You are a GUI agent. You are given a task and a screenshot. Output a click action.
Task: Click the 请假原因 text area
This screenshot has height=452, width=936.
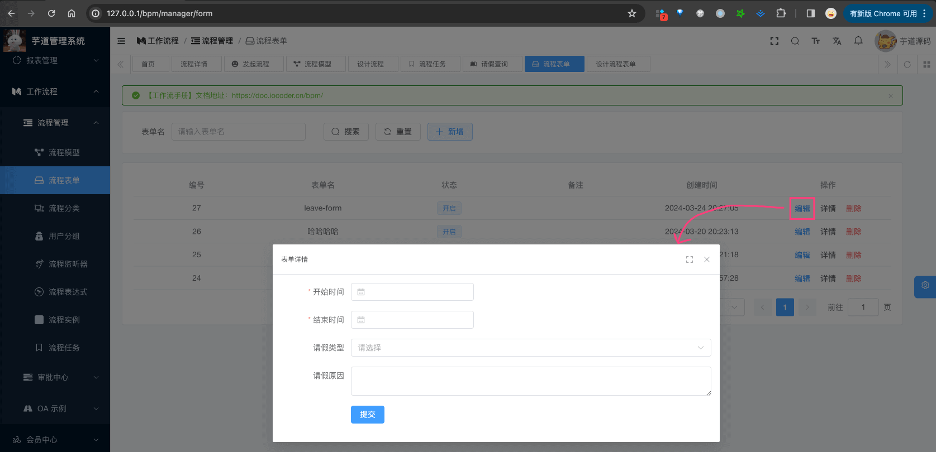531,381
